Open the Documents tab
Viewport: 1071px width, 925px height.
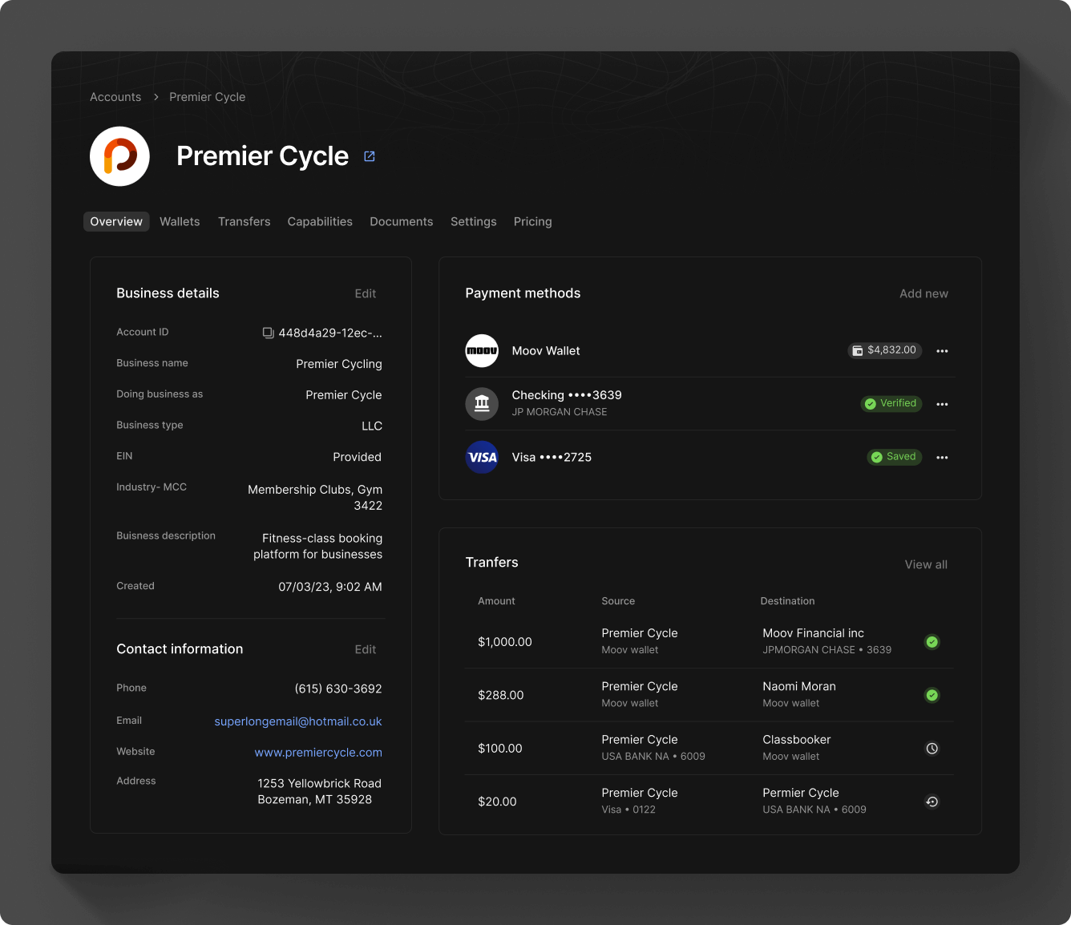pyautogui.click(x=402, y=222)
